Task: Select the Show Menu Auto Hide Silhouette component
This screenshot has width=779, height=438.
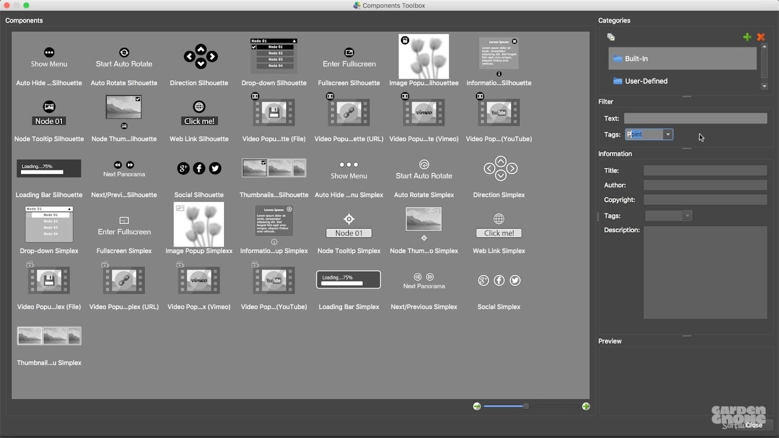Action: pos(49,59)
